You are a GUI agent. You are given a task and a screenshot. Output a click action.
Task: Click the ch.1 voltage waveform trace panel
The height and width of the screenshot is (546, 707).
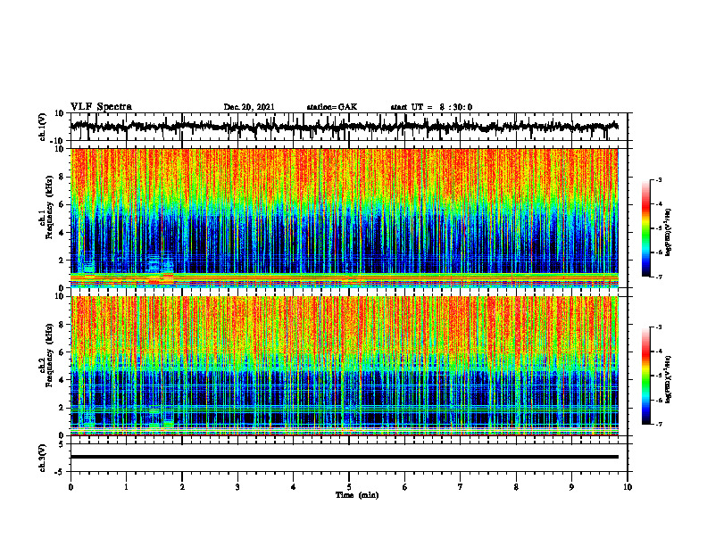348,127
